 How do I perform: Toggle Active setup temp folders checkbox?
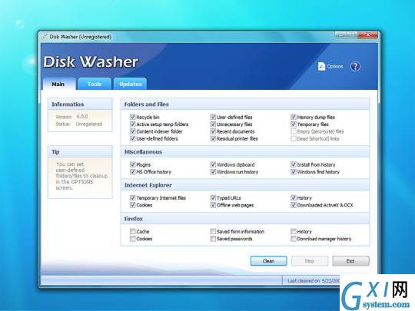tap(133, 124)
